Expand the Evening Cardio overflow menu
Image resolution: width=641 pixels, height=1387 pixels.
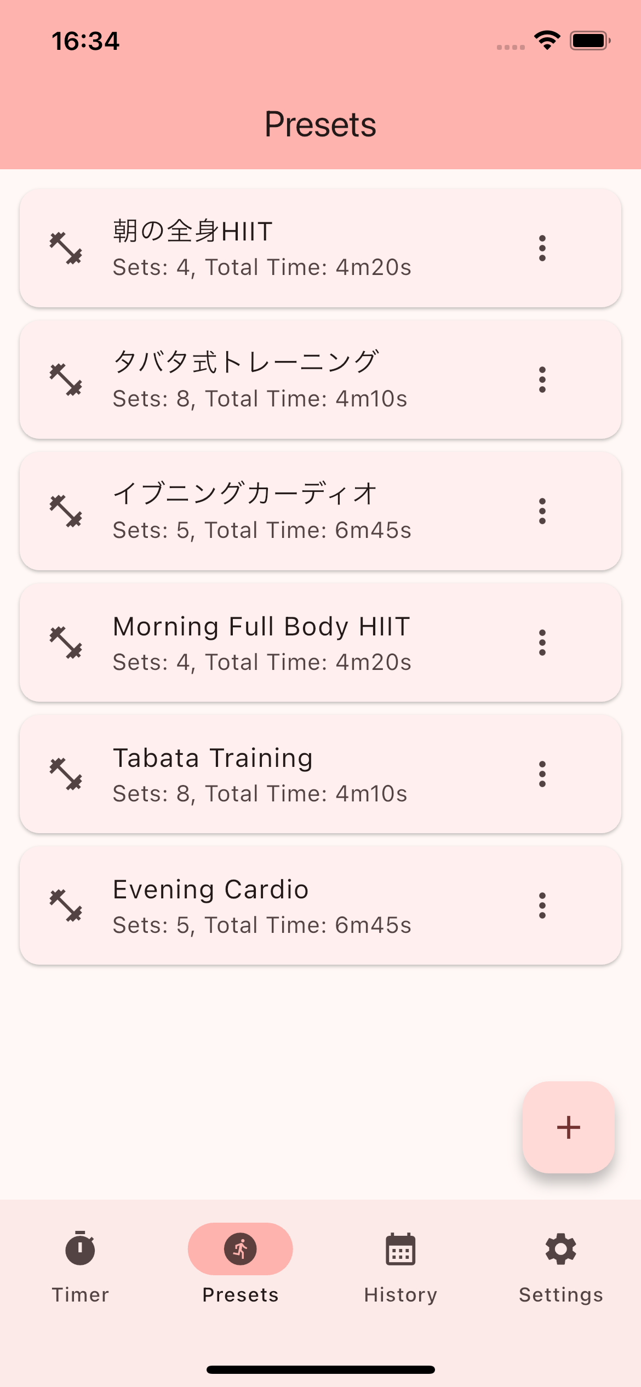click(x=542, y=905)
